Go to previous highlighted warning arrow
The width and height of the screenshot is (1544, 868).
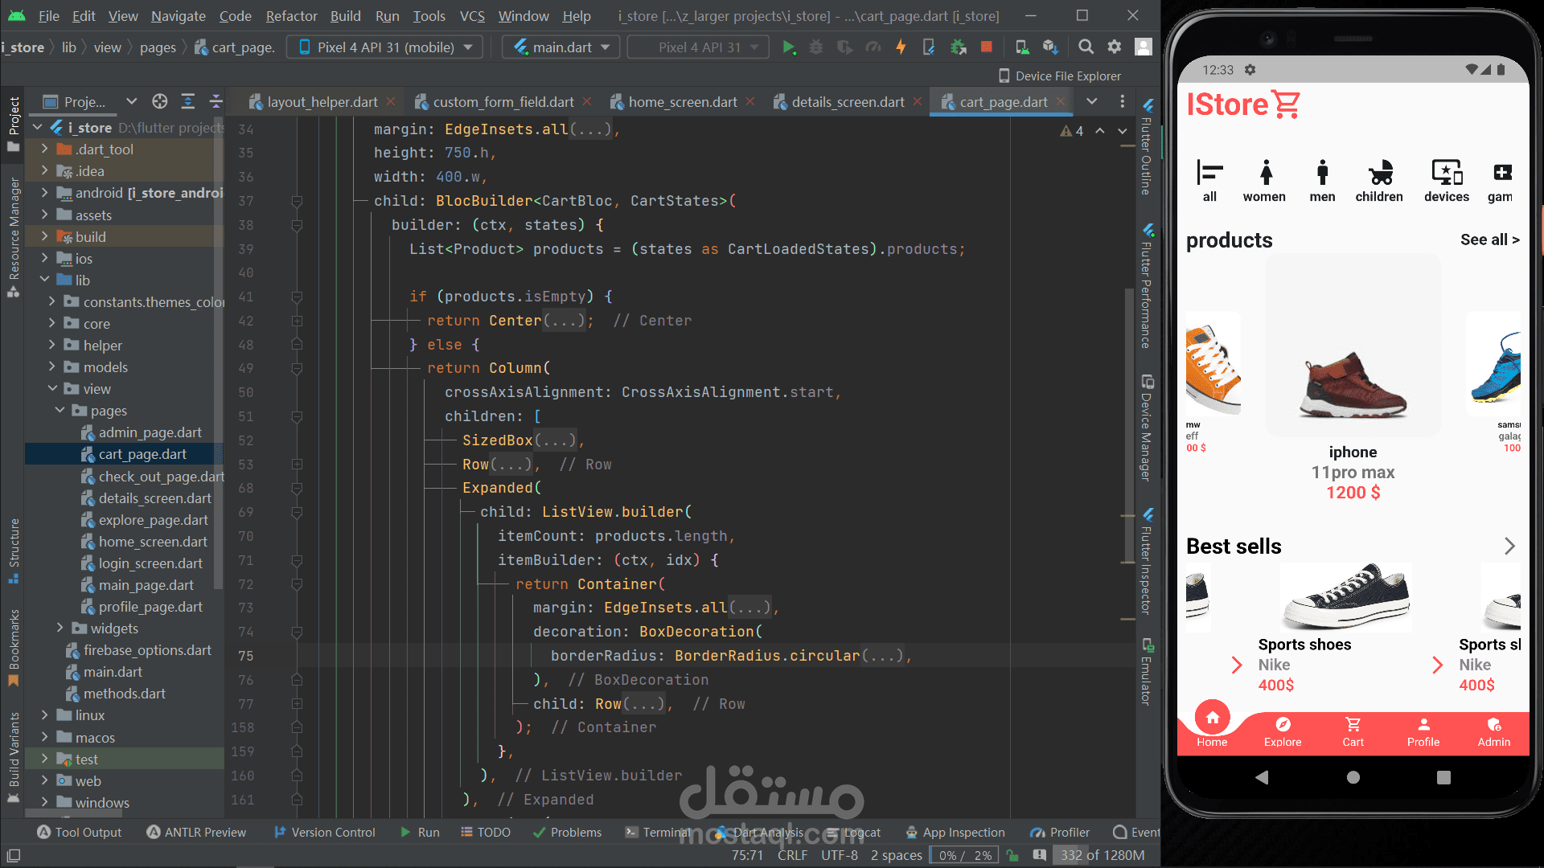[1100, 131]
